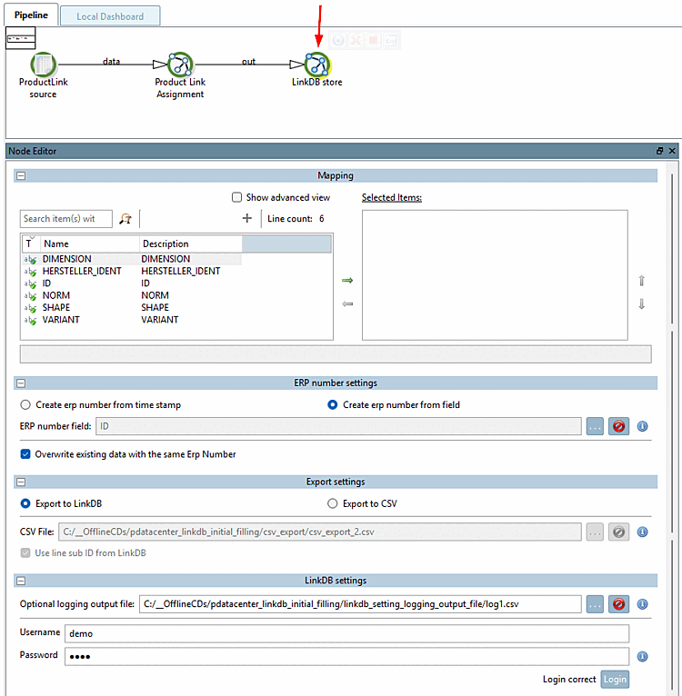Move selected item up with up arrow
This screenshot has width=682, height=696.
click(642, 281)
